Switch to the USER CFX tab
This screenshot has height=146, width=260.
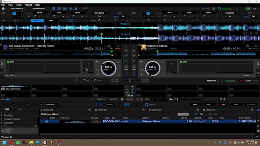coord(51,21)
